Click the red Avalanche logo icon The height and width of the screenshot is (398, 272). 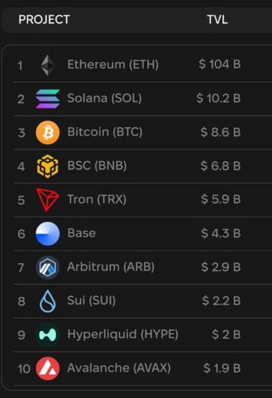[48, 368]
